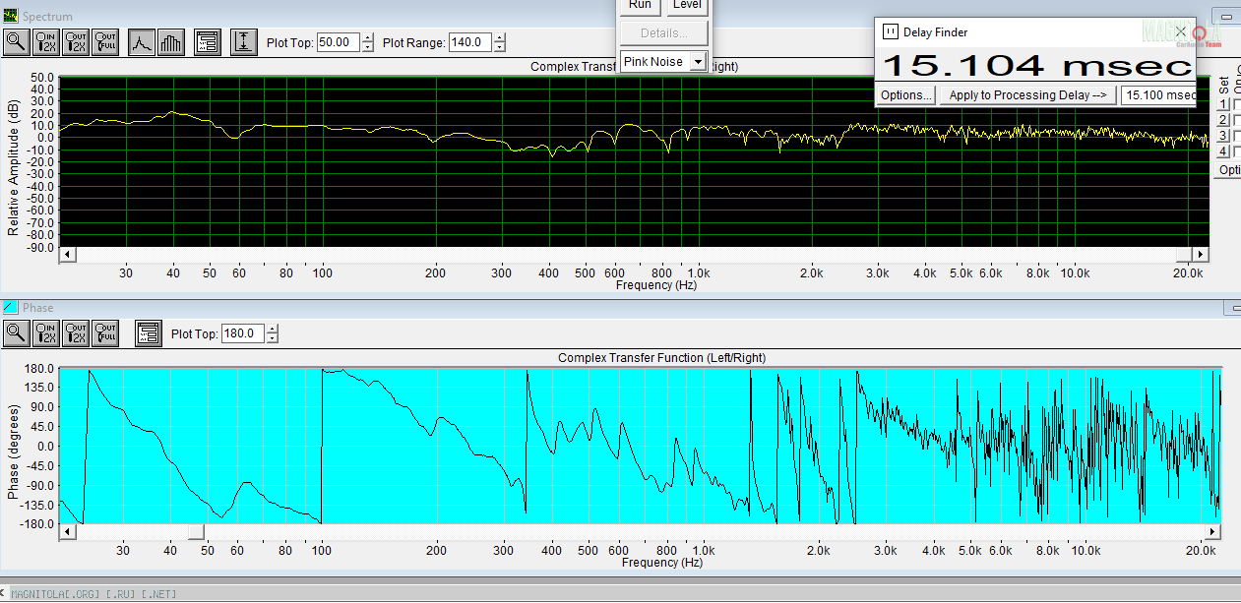Click the Spectrum scrollbar right arrow
Screen dimensions: 1241x603
[1200, 254]
